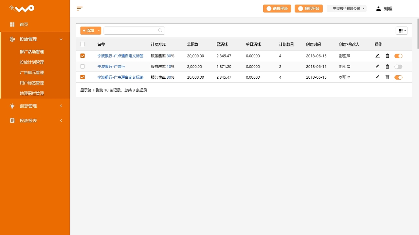419x235 pixels.
Task: Open the 宁波银行-广告行 link
Action: click(111, 66)
